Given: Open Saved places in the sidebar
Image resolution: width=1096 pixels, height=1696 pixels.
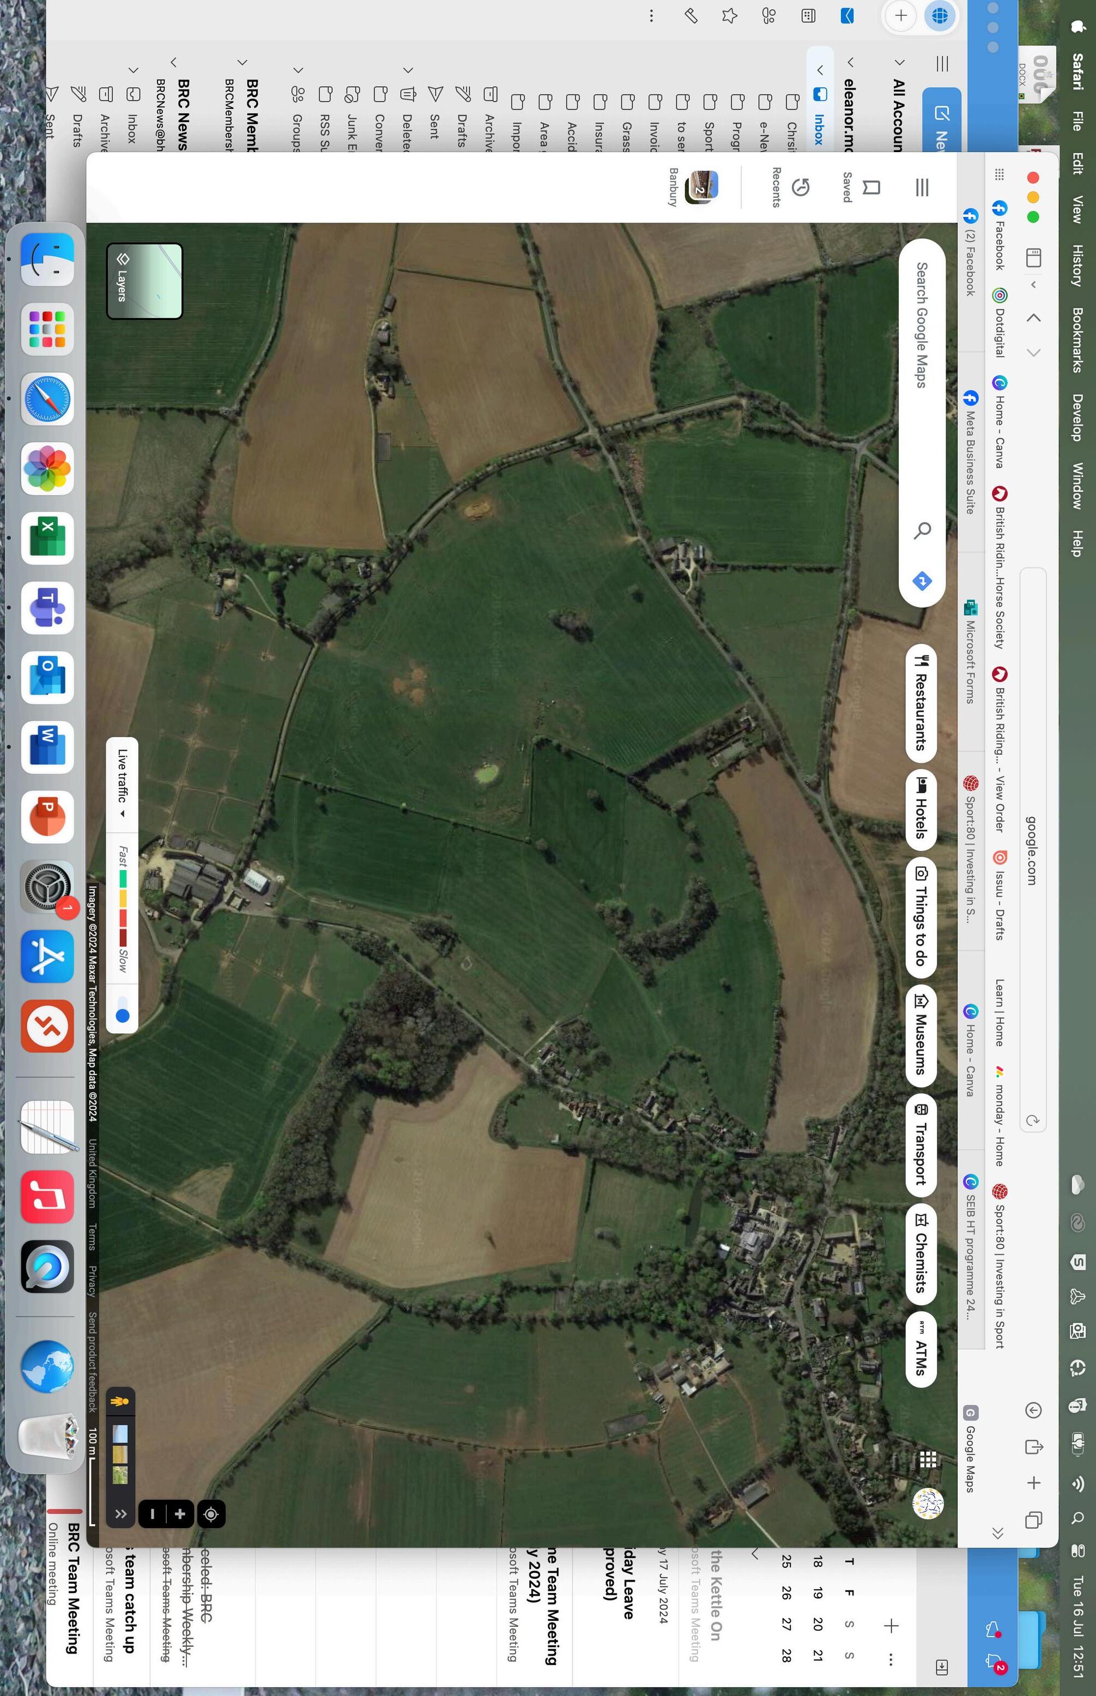Looking at the screenshot, I should coord(870,187).
